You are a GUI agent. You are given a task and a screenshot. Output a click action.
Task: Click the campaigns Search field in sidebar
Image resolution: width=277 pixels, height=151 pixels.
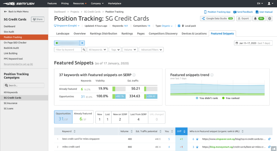pos(24,85)
